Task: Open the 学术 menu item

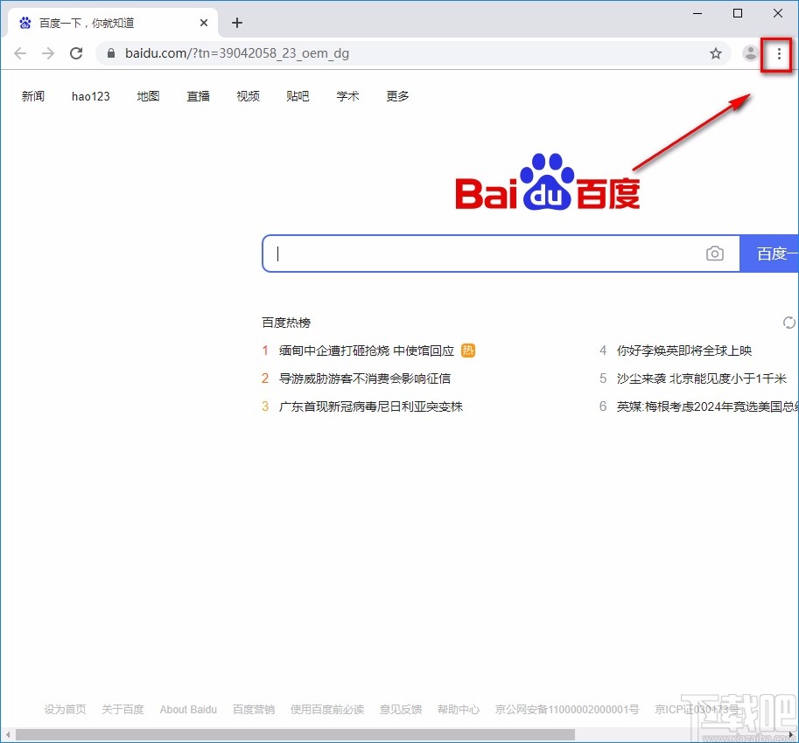Action: click(347, 96)
